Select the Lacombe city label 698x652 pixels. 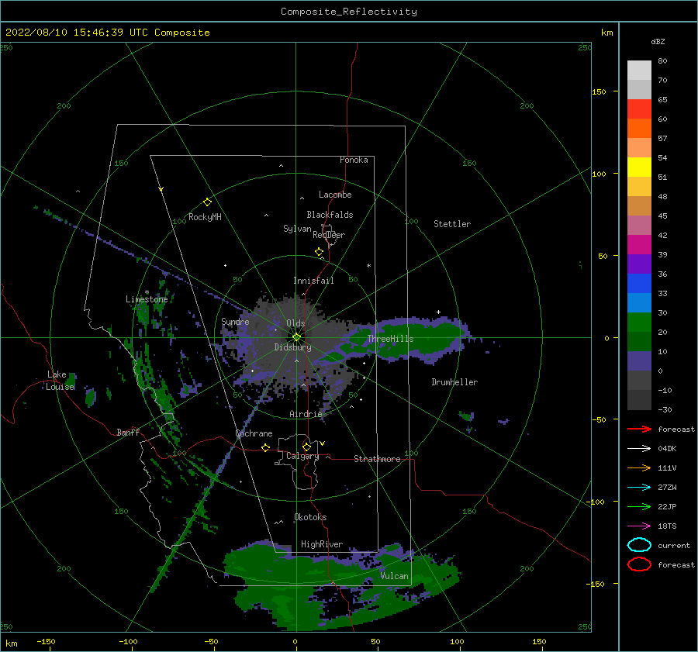(x=335, y=195)
